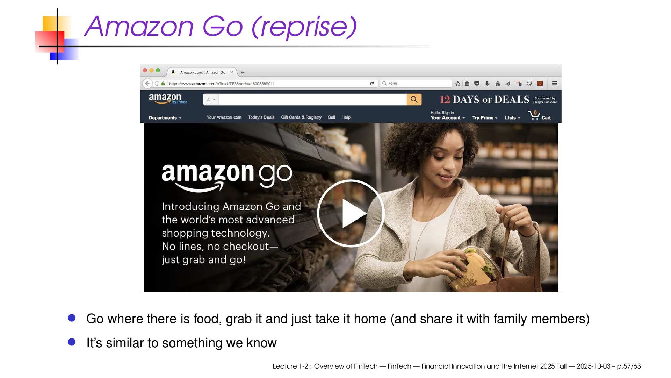671x378 pixels.
Task: Go to the browser home icon
Action: 498,84
